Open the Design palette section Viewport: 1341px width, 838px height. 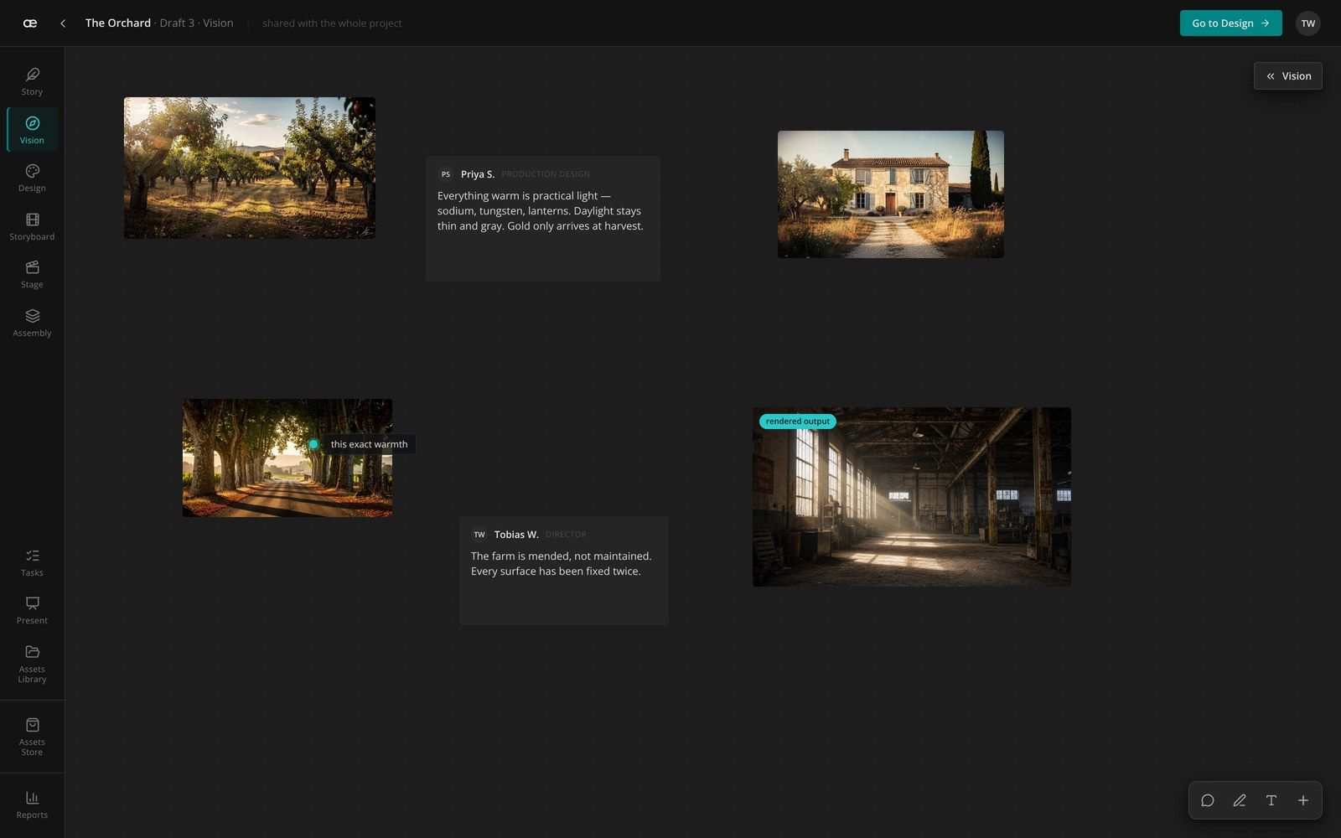(x=32, y=178)
